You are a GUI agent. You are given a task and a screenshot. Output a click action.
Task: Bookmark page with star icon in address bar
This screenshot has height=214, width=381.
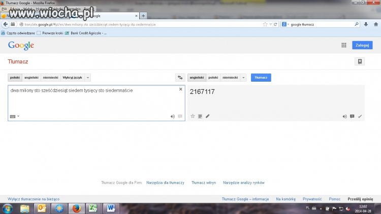click(265, 24)
